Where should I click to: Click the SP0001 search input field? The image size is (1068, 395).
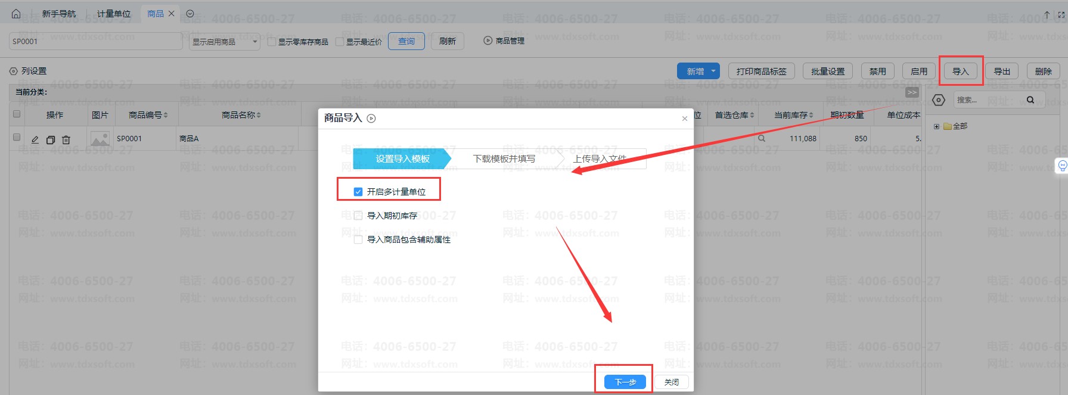[95, 41]
